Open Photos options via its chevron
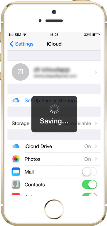The width and height of the screenshot is (107, 226). click(96, 159)
